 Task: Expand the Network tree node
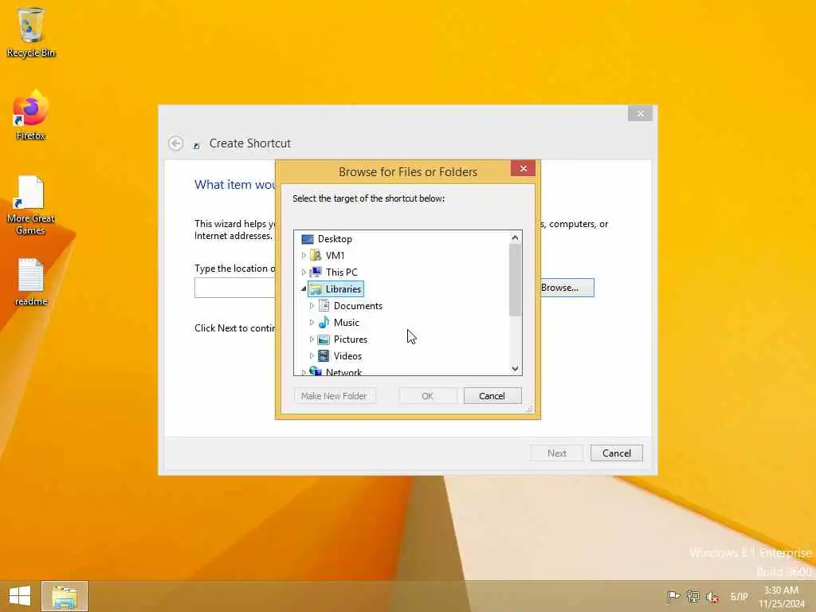304,372
